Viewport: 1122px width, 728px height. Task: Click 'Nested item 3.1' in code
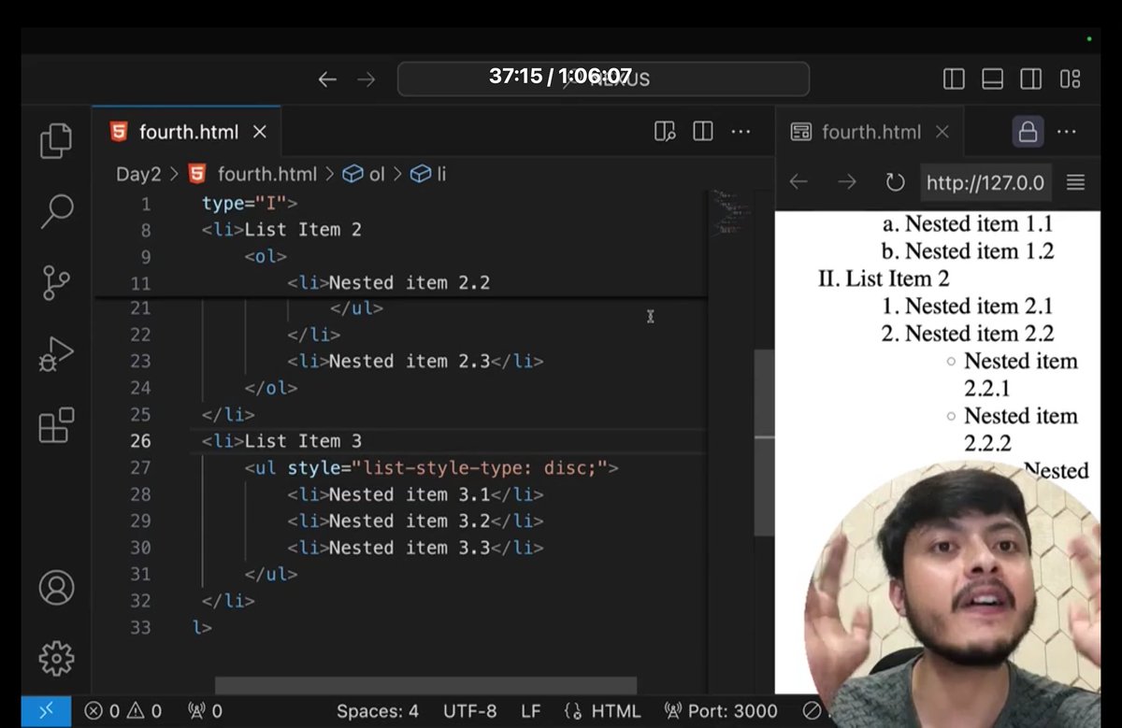pyautogui.click(x=410, y=494)
